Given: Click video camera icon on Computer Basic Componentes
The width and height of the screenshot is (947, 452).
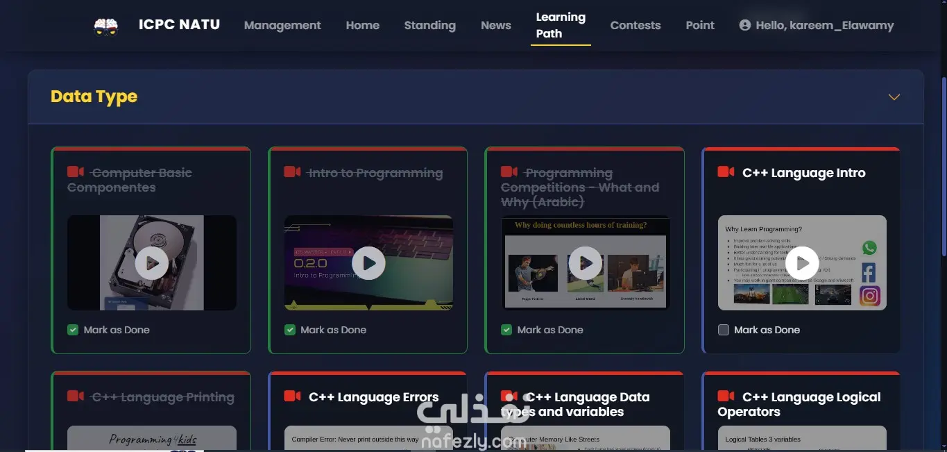Looking at the screenshot, I should [x=76, y=171].
